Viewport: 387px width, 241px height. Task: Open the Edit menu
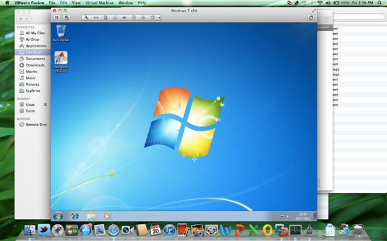coord(64,3)
